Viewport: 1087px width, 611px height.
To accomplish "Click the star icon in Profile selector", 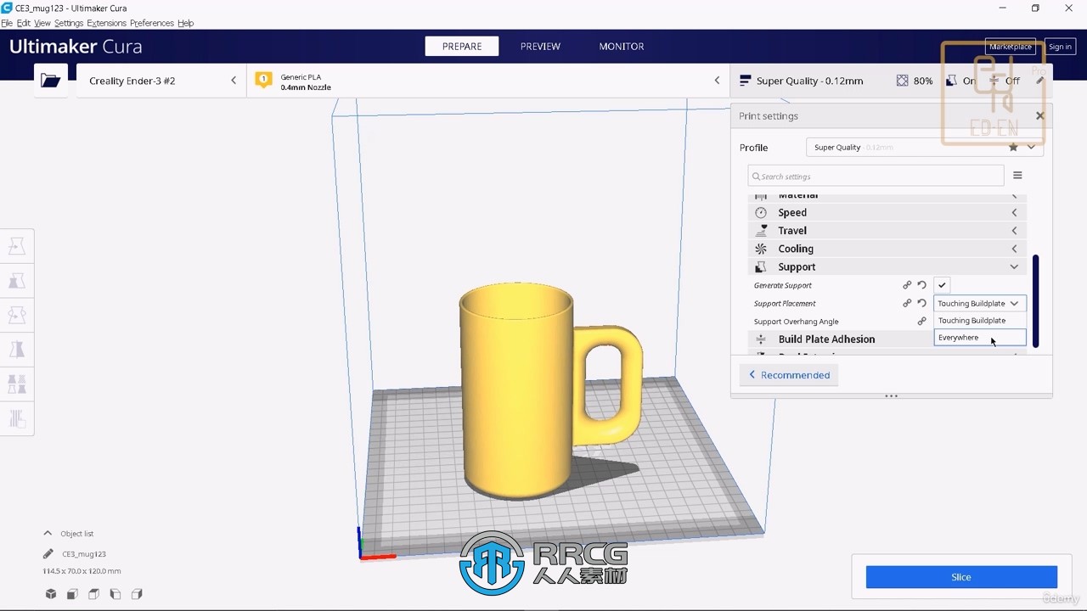I will 1013,147.
